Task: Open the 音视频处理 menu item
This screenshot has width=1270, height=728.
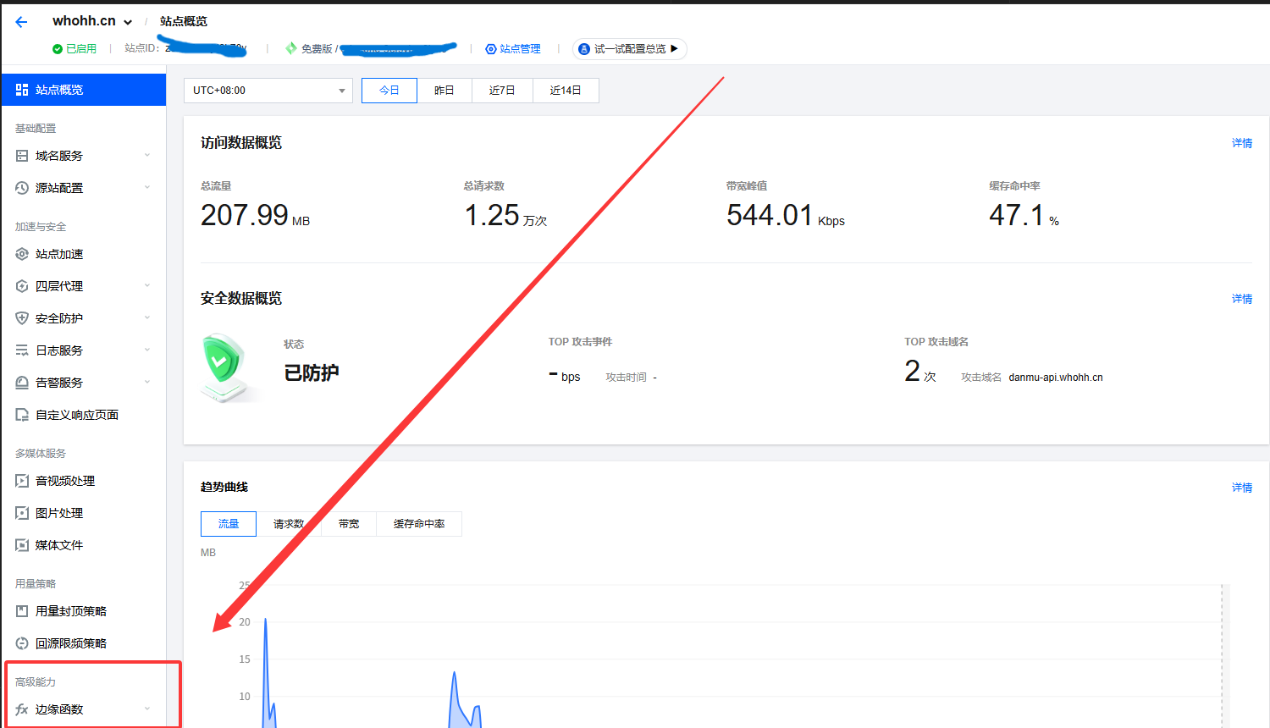Action: point(84,481)
